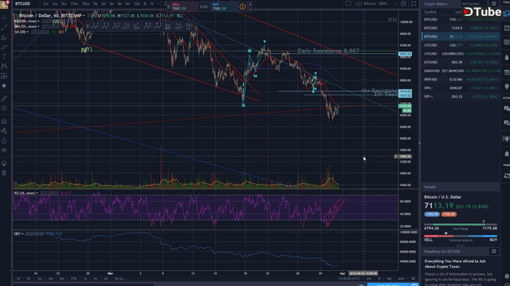Click the BUY 7106.00 button
Image resolution: width=510 pixels, height=286 pixels.
[x=225, y=6]
